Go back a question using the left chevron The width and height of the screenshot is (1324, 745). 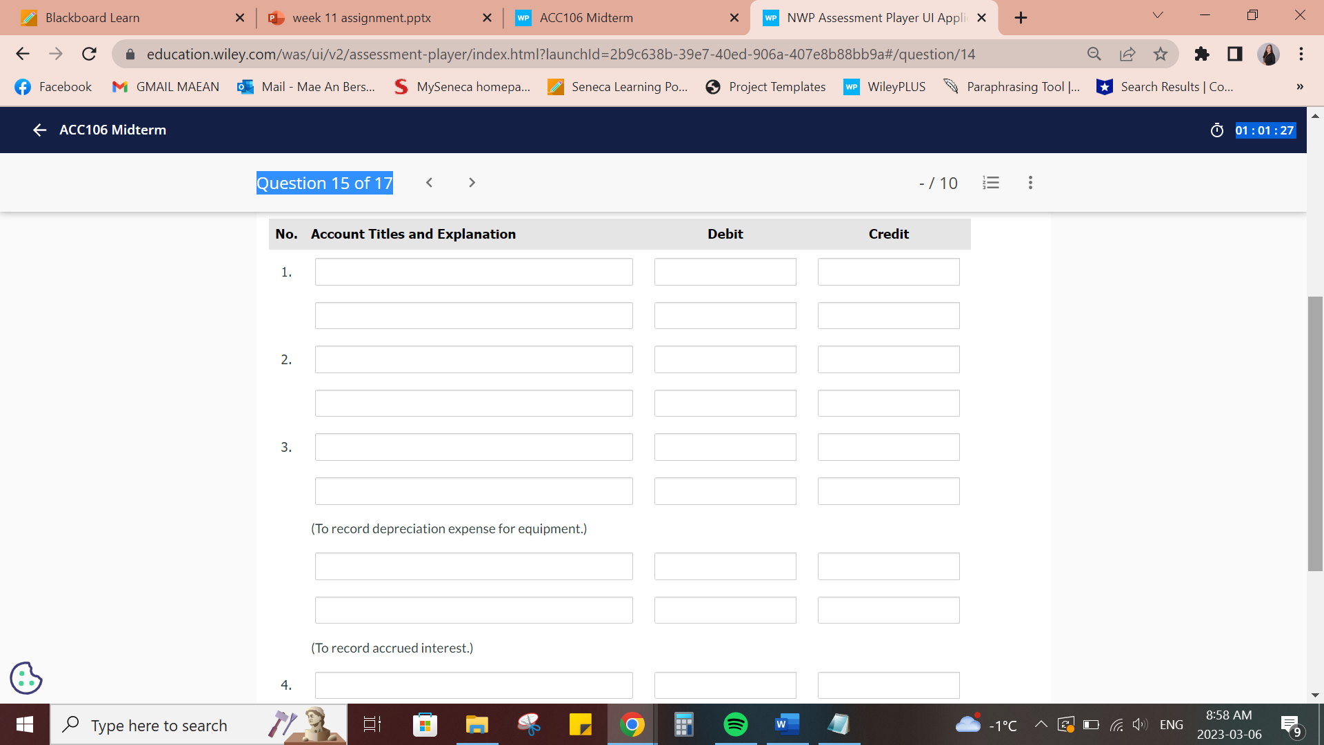[429, 182]
